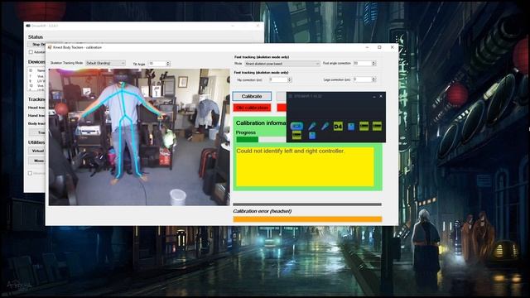530x298 pixels.
Task: Toggle the Autostart checkbox in Driver4VR window
Action: (31, 52)
